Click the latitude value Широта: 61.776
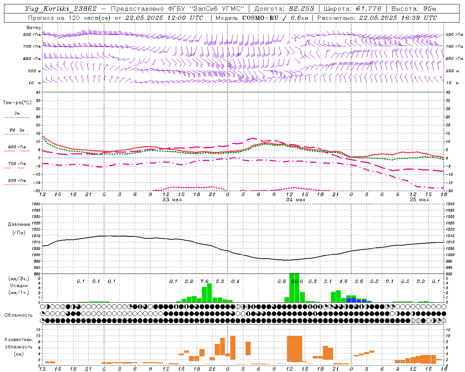 pyautogui.click(x=352, y=9)
